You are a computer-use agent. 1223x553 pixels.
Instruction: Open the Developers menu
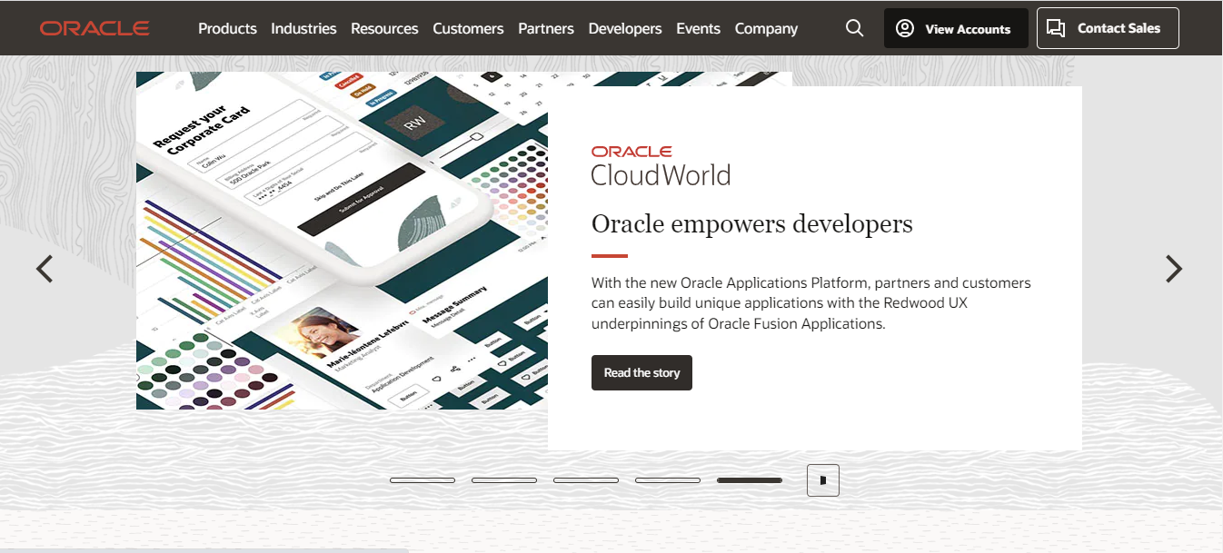pyautogui.click(x=625, y=28)
